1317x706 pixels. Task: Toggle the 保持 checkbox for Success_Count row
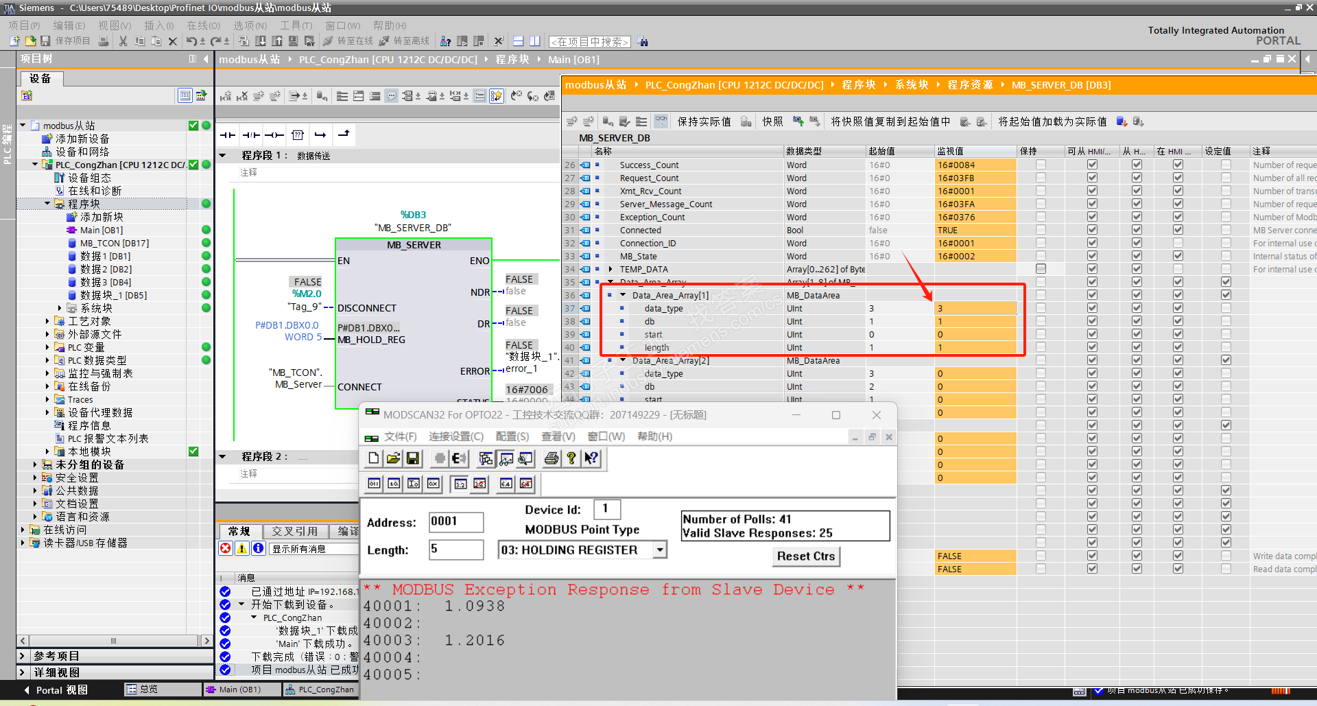click(x=1041, y=165)
